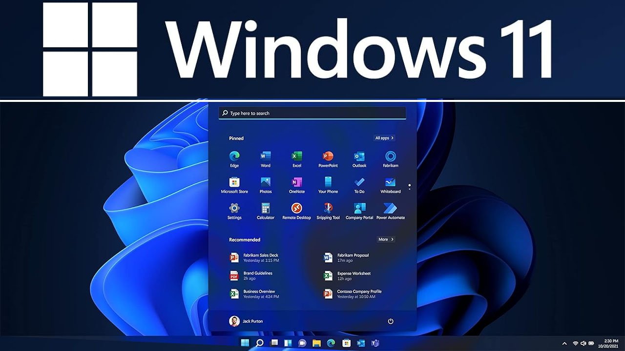
Task: Click the power button in Start menu
Action: [391, 321]
